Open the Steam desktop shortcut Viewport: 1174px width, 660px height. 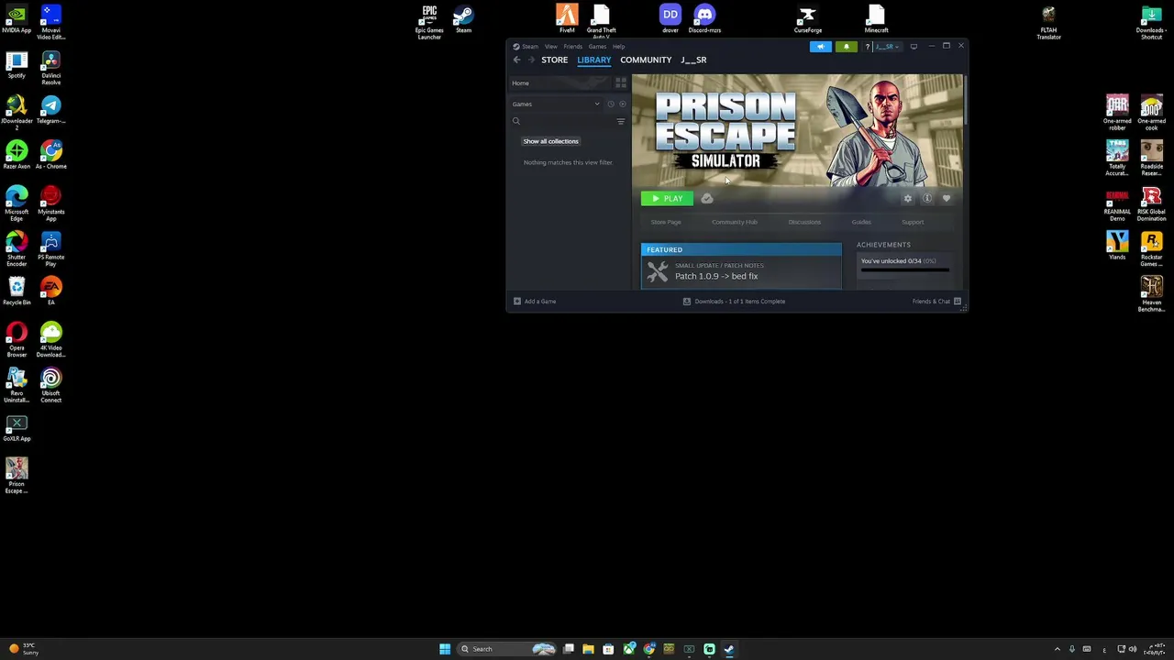point(463,19)
